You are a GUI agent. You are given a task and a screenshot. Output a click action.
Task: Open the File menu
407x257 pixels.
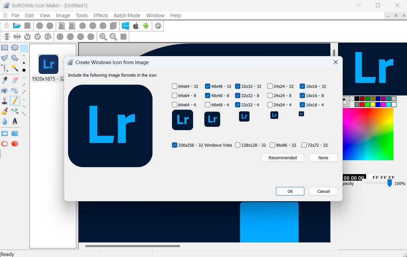(x=15, y=16)
